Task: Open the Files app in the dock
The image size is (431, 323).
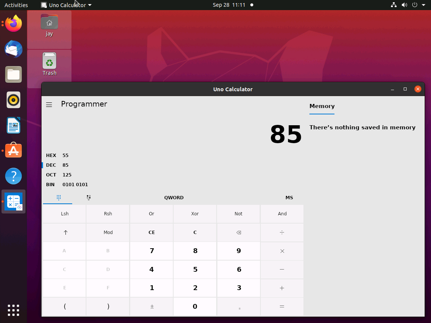Action: (13, 74)
